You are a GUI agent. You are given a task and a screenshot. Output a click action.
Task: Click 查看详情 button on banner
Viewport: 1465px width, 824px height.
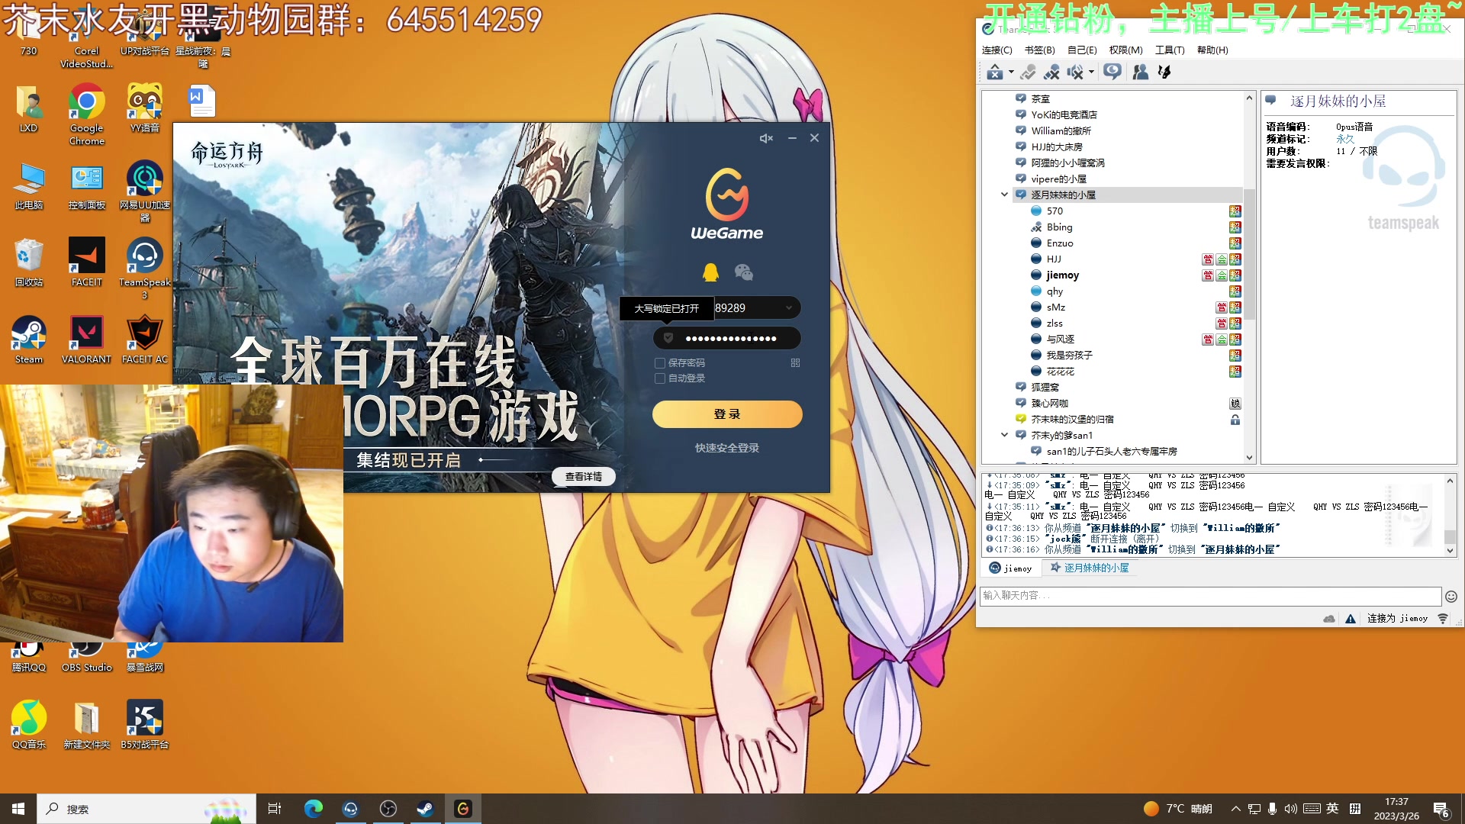click(584, 477)
